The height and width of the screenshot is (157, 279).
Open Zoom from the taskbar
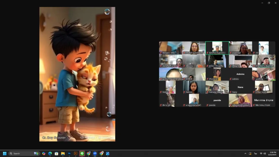(x=95, y=153)
